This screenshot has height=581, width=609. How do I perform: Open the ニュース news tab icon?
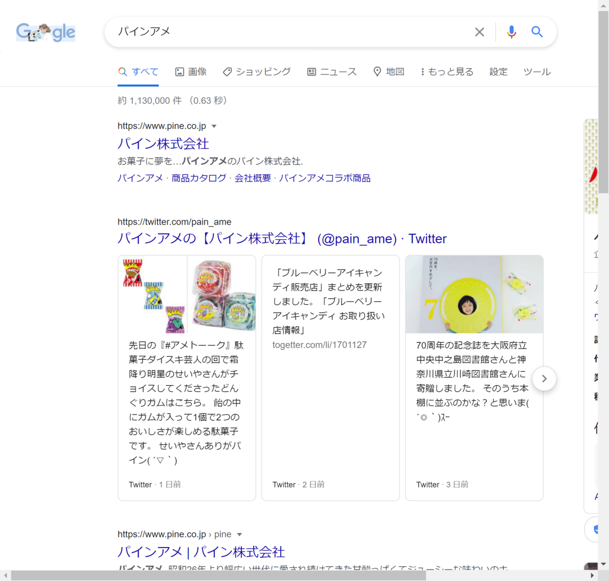click(x=312, y=71)
